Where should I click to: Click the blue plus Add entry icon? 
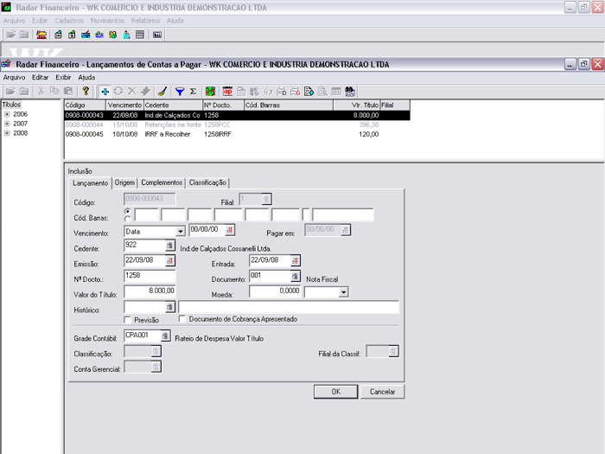(x=105, y=91)
